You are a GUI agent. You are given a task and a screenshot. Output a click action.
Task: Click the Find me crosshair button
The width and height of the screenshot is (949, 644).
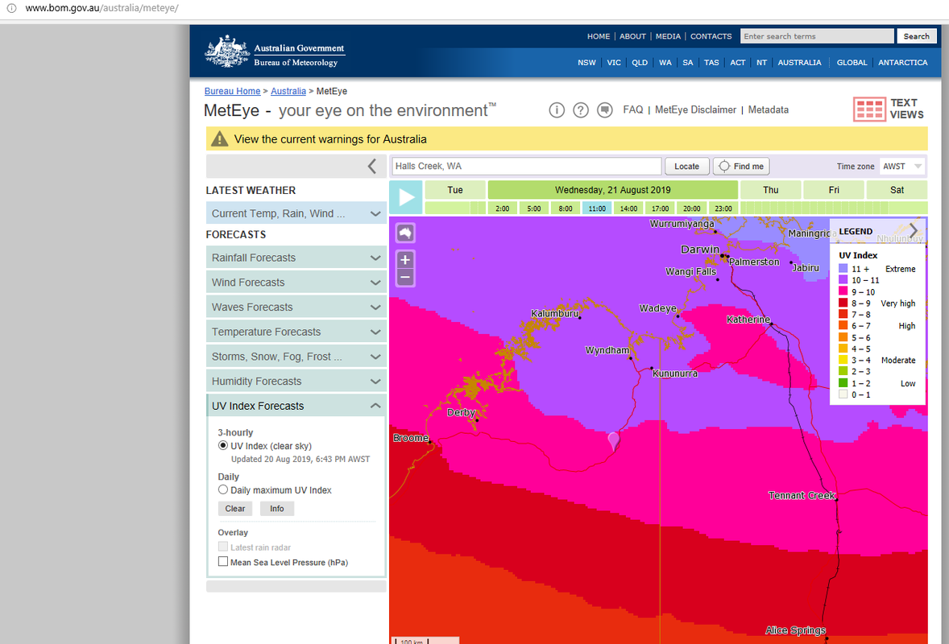click(741, 167)
